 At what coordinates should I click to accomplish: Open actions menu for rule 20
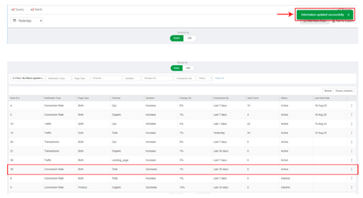pos(351,142)
